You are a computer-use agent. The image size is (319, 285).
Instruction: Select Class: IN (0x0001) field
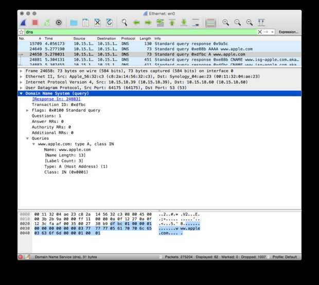66,172
